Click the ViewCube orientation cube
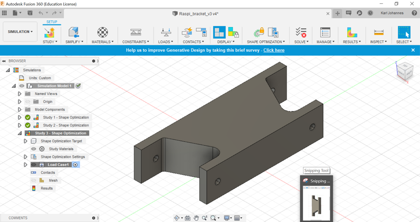Screen dimensions: 420x222 [x=405, y=72]
